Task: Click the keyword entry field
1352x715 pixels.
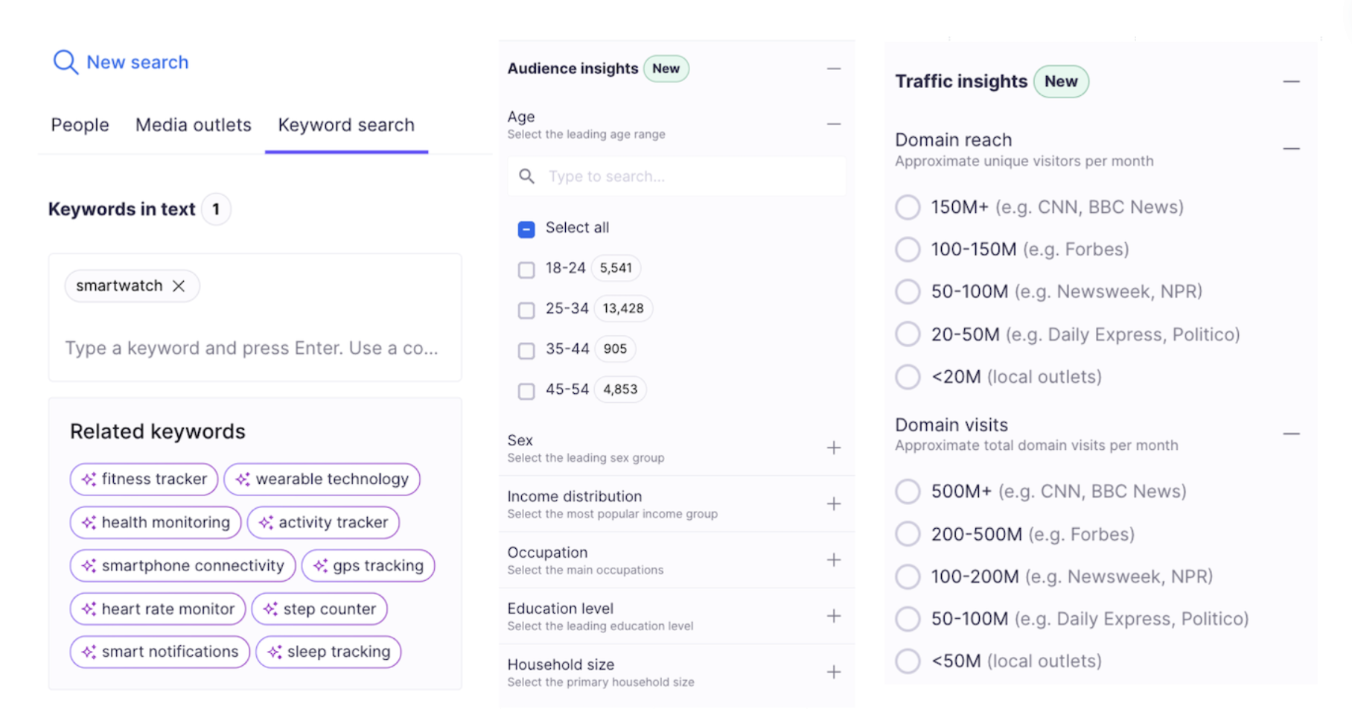Action: coord(253,348)
